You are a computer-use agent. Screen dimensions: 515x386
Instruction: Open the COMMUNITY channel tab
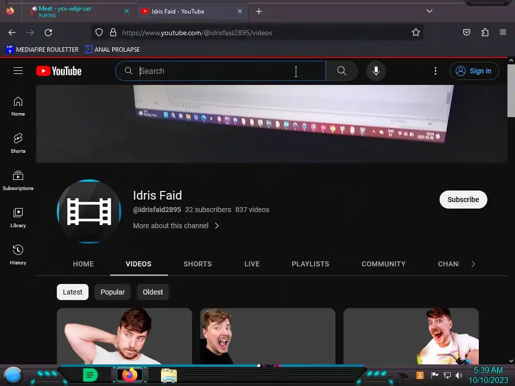[x=384, y=264]
